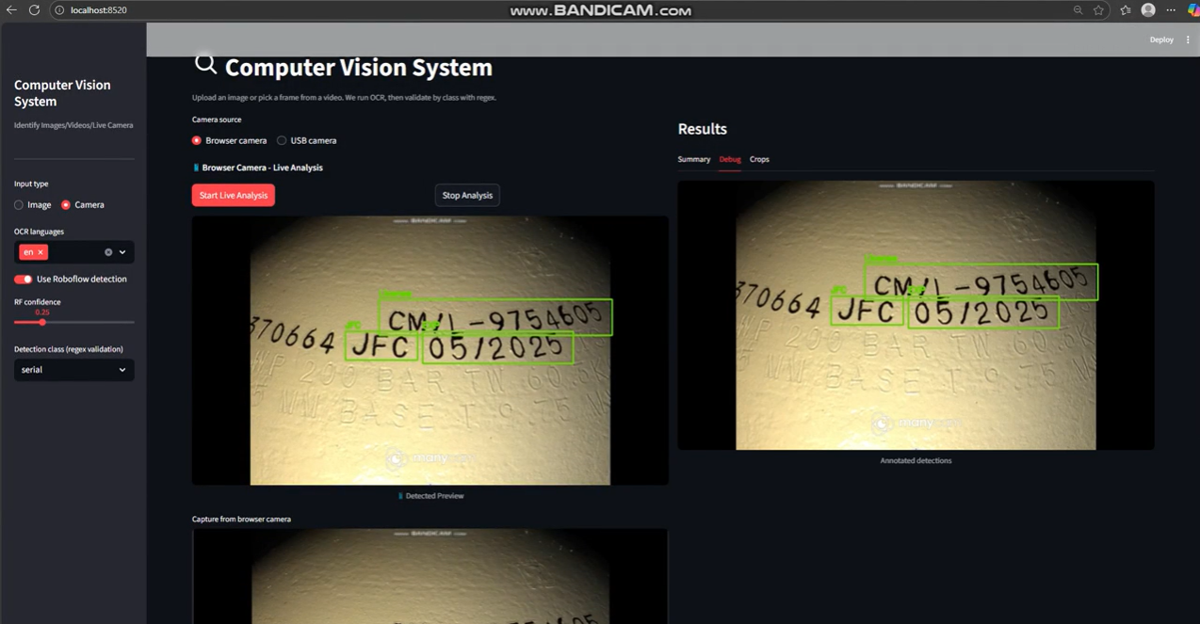Reload the page with the refresh icon
The width and height of the screenshot is (1200, 624).
pos(34,10)
